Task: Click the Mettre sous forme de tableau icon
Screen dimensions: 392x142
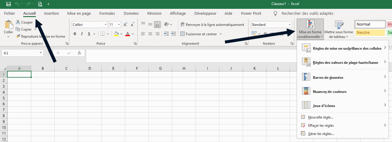Action: click(x=339, y=25)
